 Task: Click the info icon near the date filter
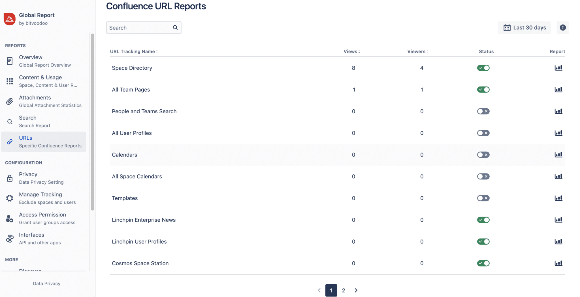pyautogui.click(x=563, y=27)
